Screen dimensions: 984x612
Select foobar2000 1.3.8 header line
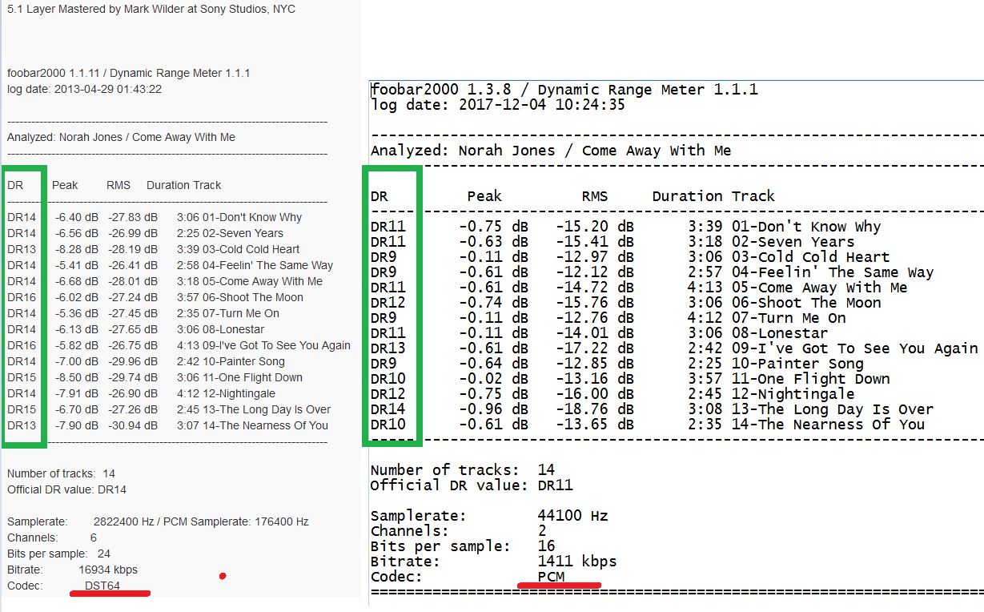pyautogui.click(x=564, y=90)
